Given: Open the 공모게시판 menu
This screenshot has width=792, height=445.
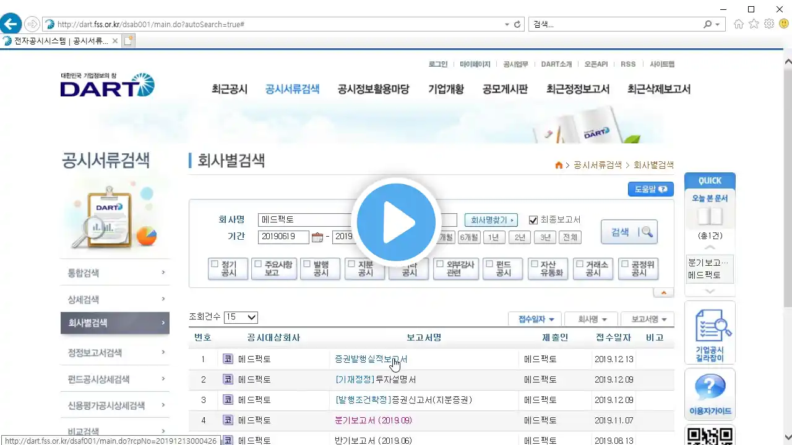Looking at the screenshot, I should [x=506, y=89].
